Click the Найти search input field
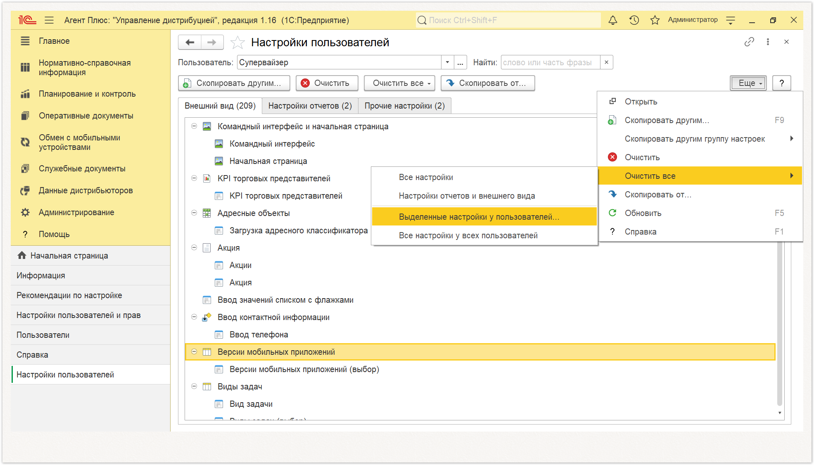 point(550,62)
